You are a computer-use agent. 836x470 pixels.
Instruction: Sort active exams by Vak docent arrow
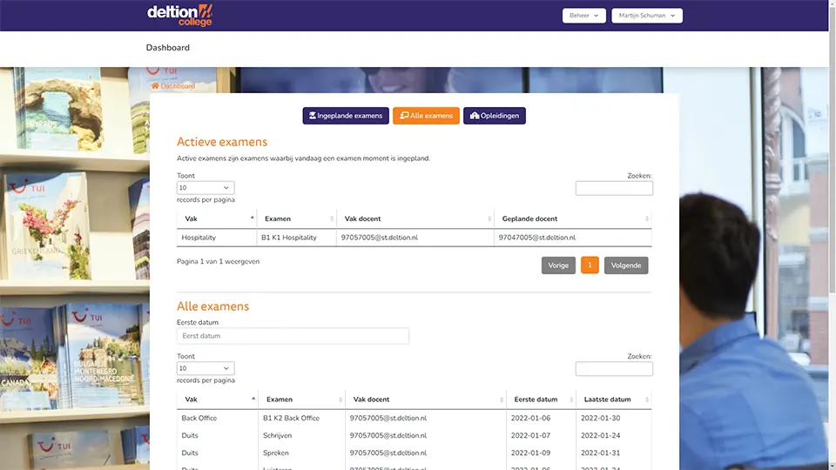(x=489, y=218)
